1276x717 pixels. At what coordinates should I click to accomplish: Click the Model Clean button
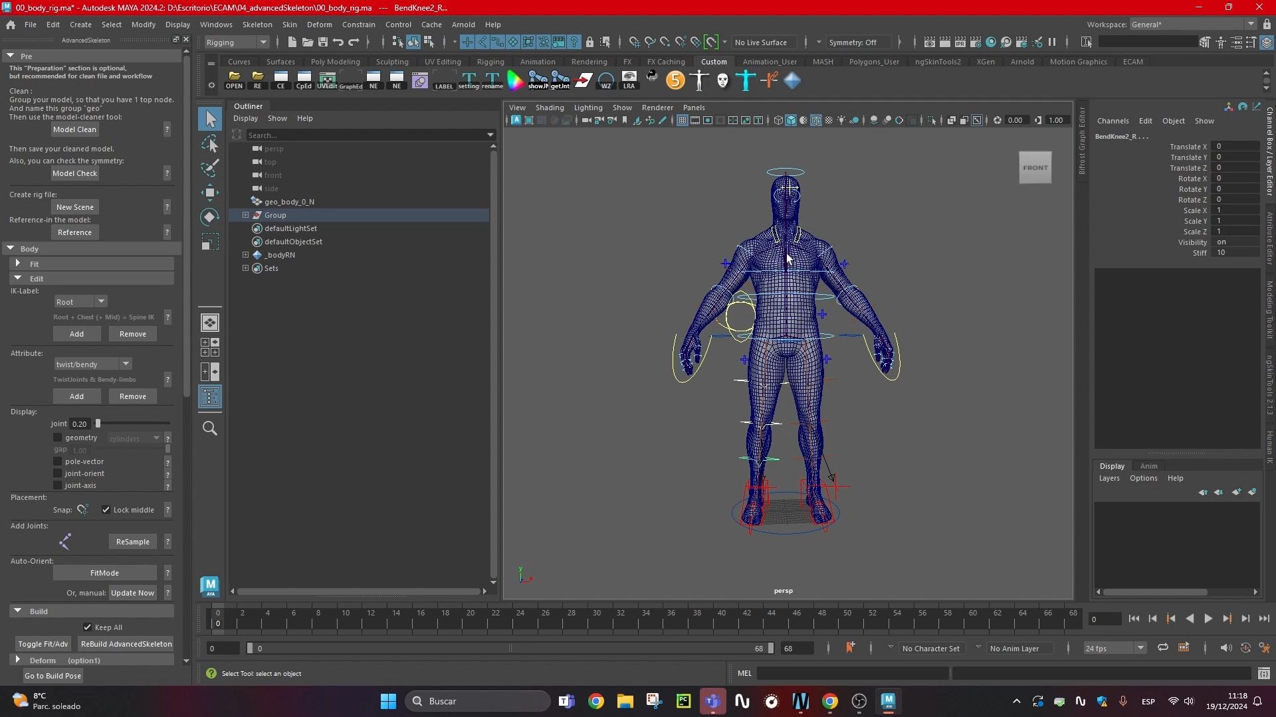pos(74,129)
